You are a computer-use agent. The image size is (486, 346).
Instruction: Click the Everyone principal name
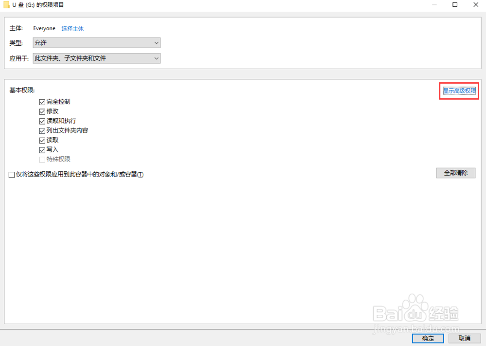point(44,29)
